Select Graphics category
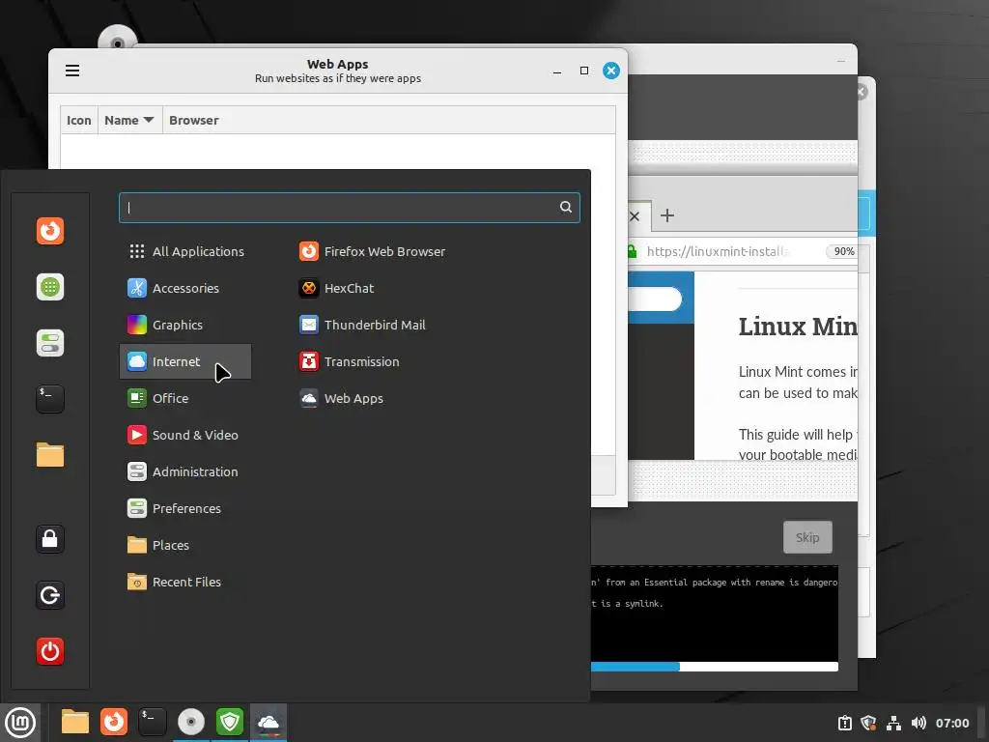989x742 pixels. click(x=185, y=325)
